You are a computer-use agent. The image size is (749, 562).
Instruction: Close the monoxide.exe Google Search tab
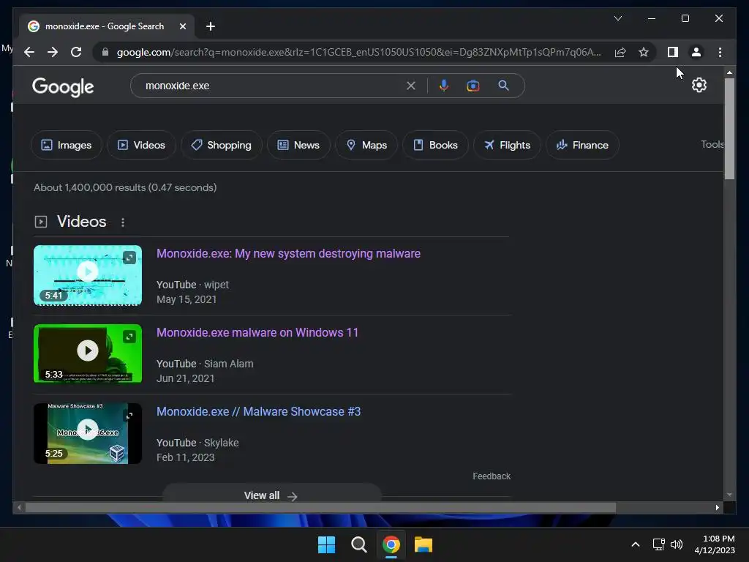tap(182, 26)
